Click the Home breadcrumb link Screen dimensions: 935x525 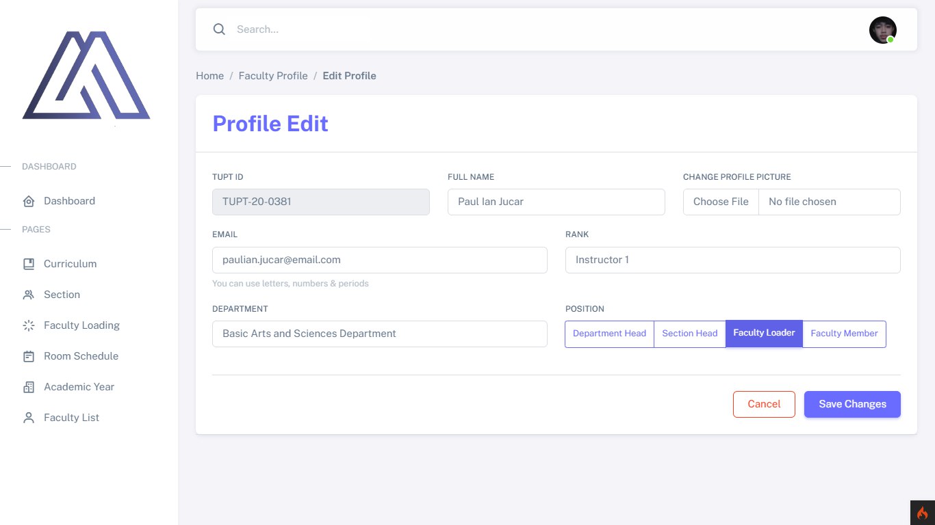point(209,76)
